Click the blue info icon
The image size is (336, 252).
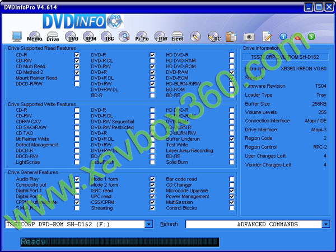[283, 36]
